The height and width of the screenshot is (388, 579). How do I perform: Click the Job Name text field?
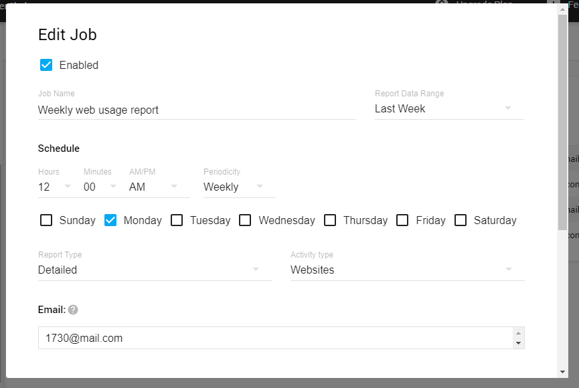(x=197, y=110)
